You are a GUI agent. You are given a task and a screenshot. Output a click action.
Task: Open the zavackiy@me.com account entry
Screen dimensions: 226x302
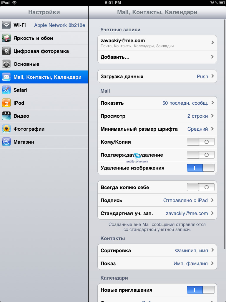(x=157, y=43)
